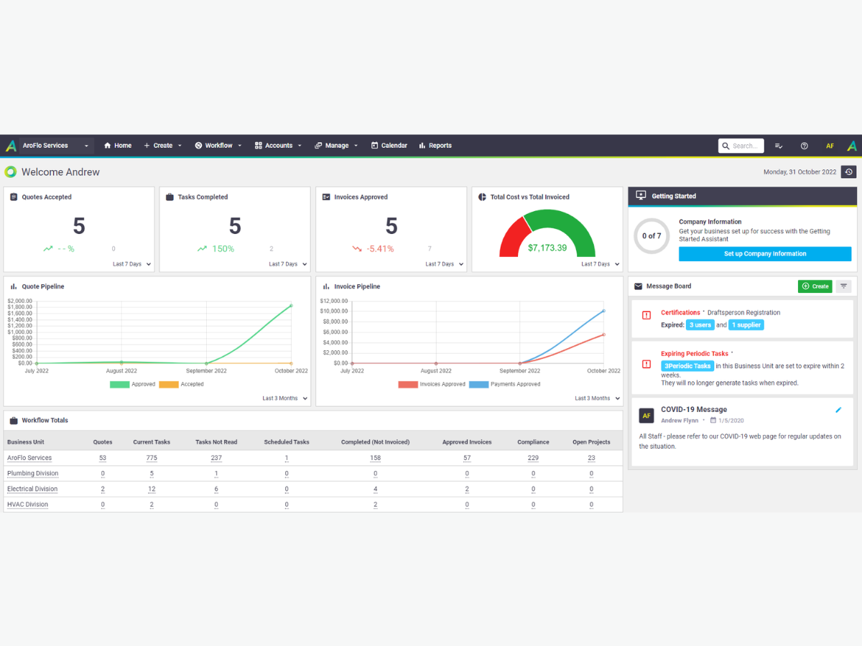Open AroFlo Services 229 compliance count

click(533, 458)
